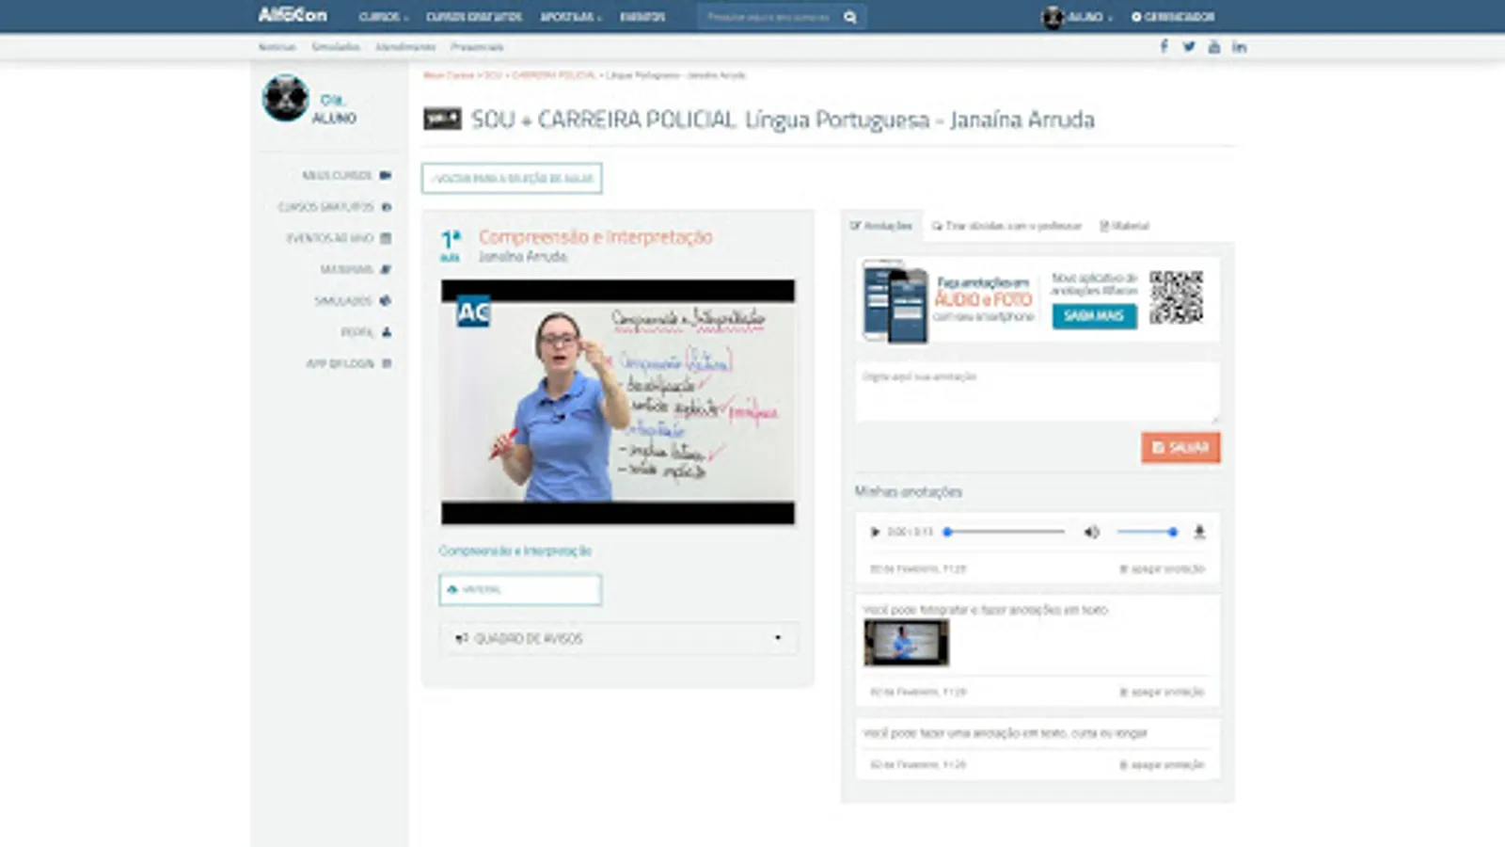The height and width of the screenshot is (847, 1505).
Task: Open the photo annotation thumbnail
Action: (x=907, y=643)
